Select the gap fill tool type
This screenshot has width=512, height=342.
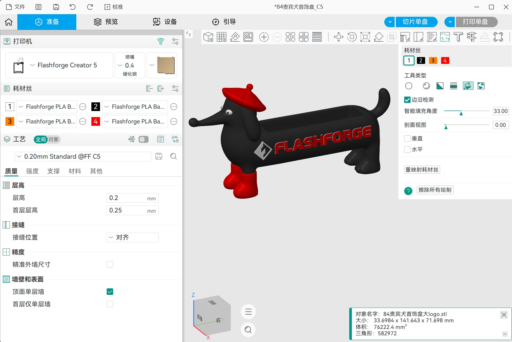pyautogui.click(x=481, y=86)
